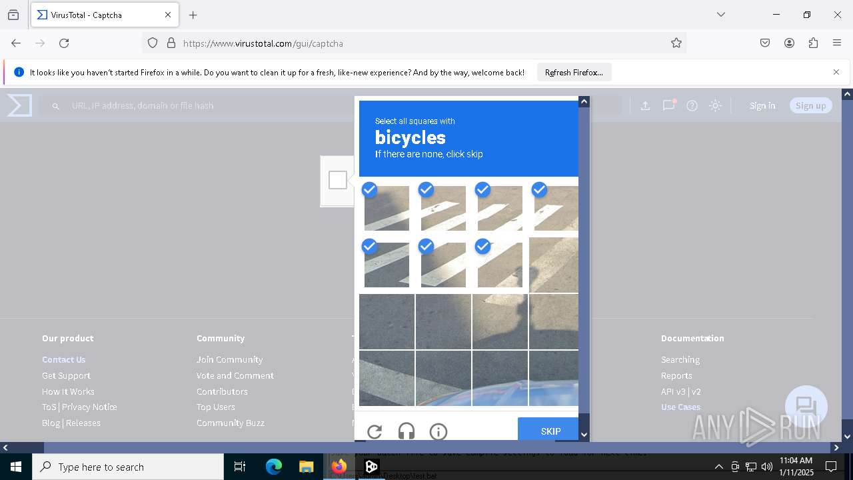
Task: Open Join Community footer link
Action: pos(229,359)
